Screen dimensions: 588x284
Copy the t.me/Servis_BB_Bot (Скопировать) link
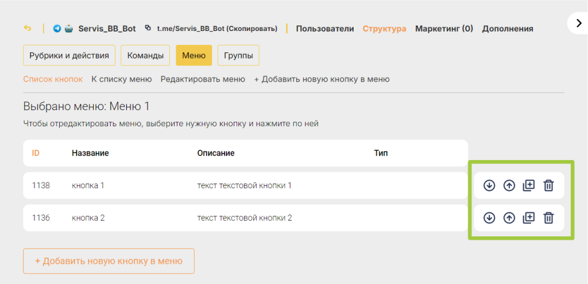coord(217,29)
